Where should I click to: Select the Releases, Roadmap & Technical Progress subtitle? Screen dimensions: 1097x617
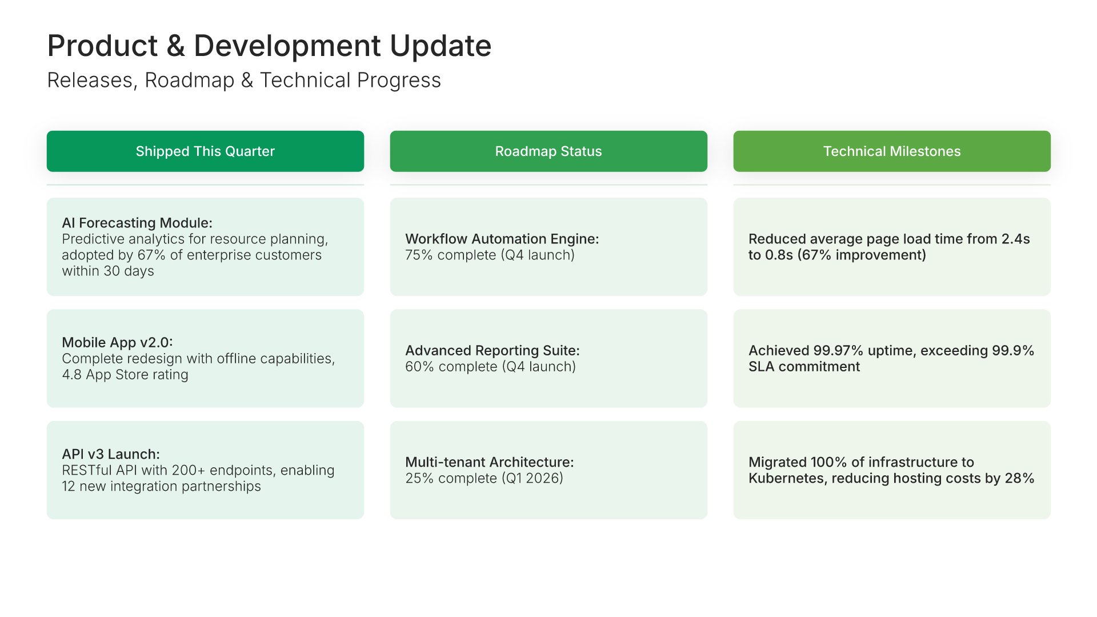click(244, 81)
